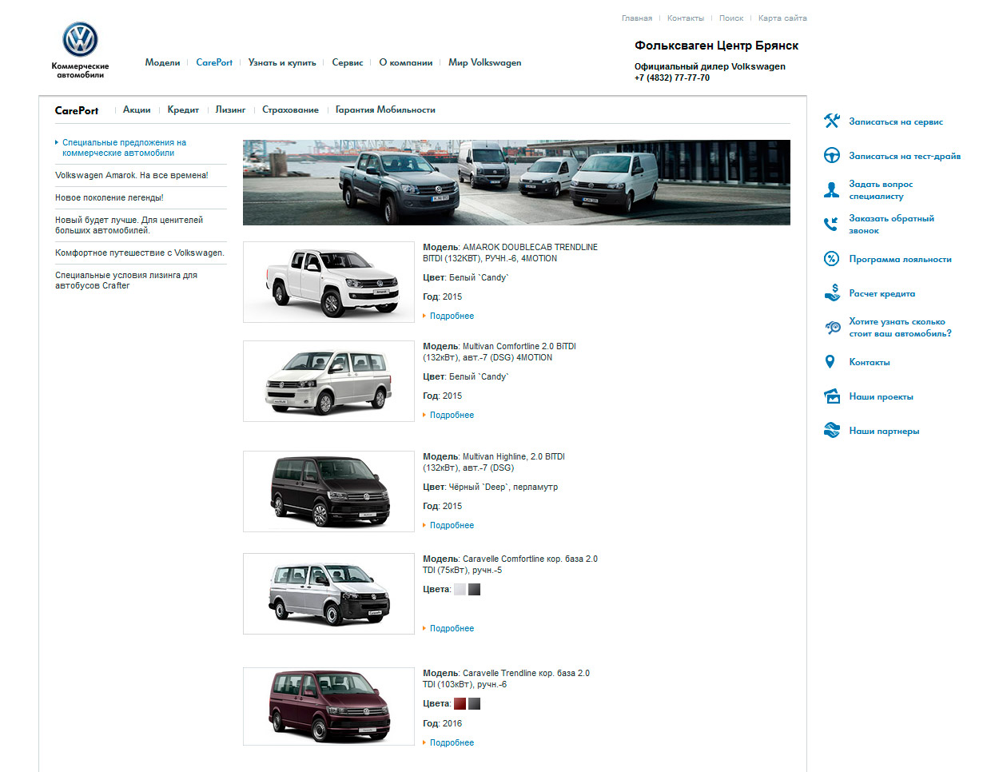Viewport: 999px width, 772px height.
Task: Click the Volkswagen logo icon
Action: pyautogui.click(x=80, y=39)
